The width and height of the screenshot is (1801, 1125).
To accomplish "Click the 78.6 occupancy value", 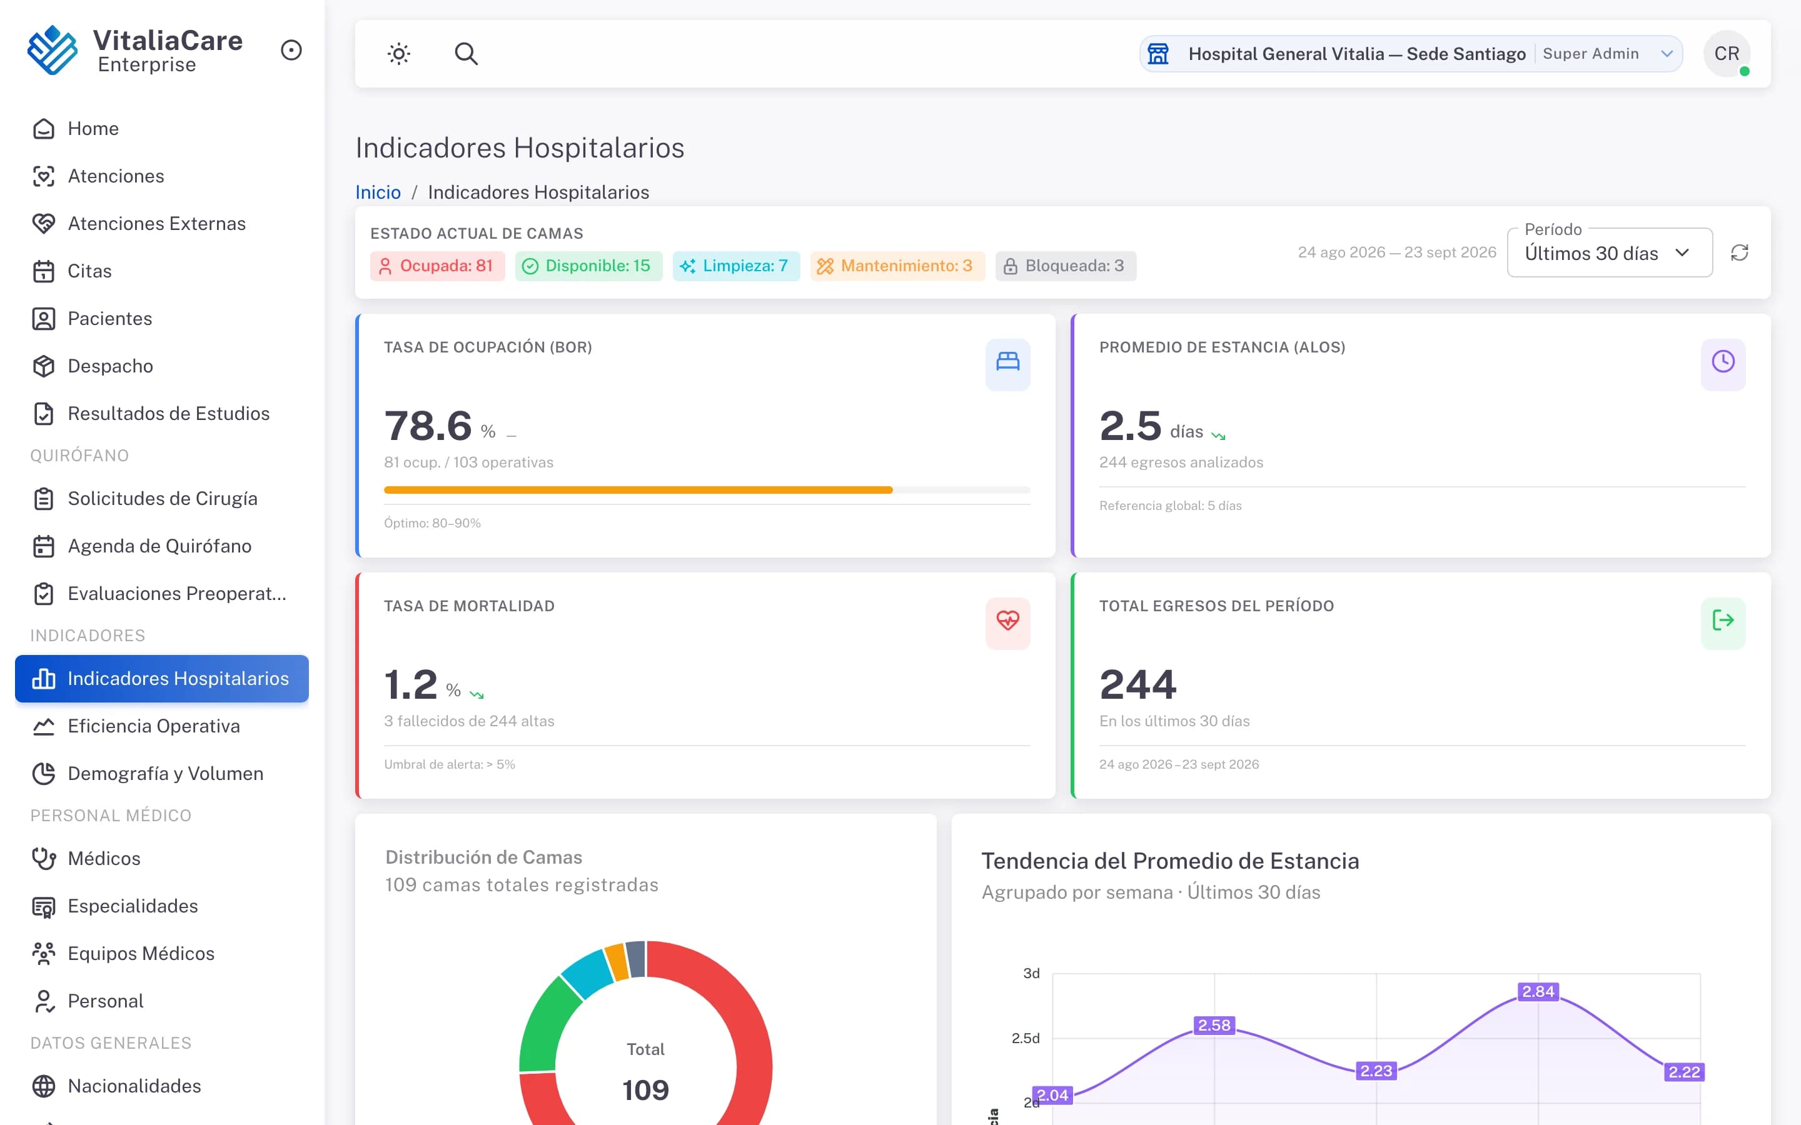I will tap(428, 426).
